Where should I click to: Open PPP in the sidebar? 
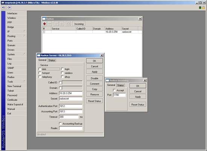(x=16, y=23)
